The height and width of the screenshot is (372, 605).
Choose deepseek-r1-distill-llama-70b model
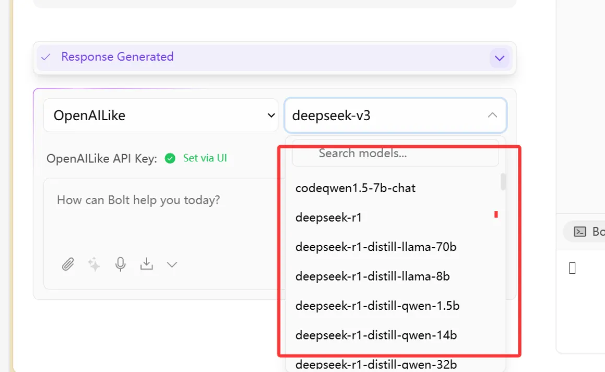tap(376, 247)
